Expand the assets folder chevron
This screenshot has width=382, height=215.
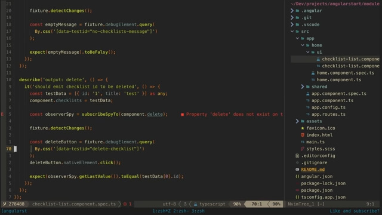(297, 121)
